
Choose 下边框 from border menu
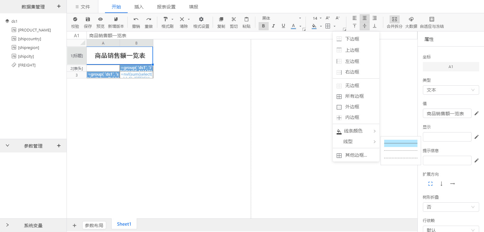pyautogui.click(x=356, y=39)
